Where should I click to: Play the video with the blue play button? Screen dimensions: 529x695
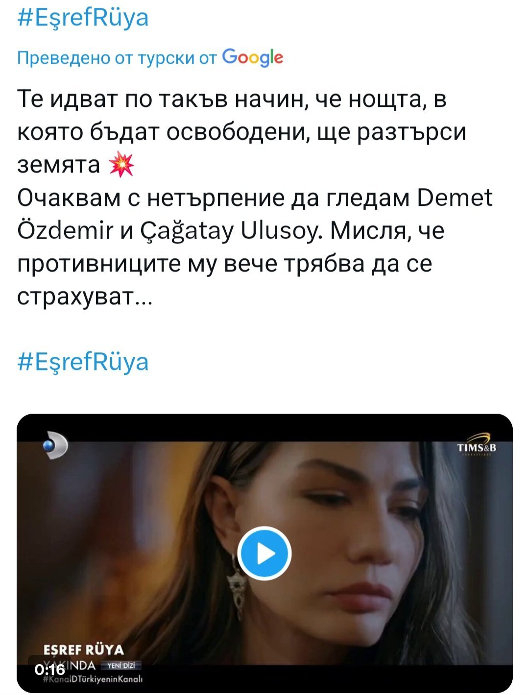(x=264, y=554)
